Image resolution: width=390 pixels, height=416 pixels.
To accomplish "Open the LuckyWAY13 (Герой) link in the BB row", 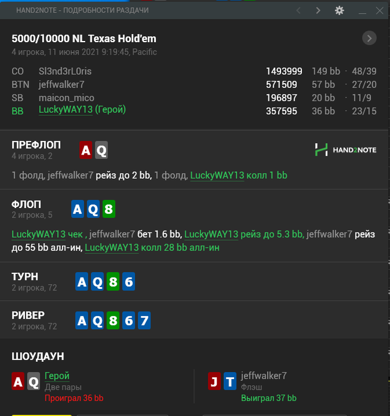I will coord(82,109).
